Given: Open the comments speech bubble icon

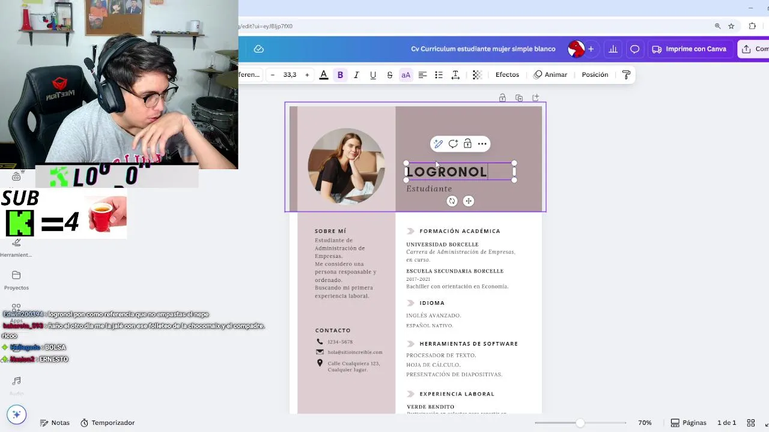Looking at the screenshot, I should pos(634,49).
